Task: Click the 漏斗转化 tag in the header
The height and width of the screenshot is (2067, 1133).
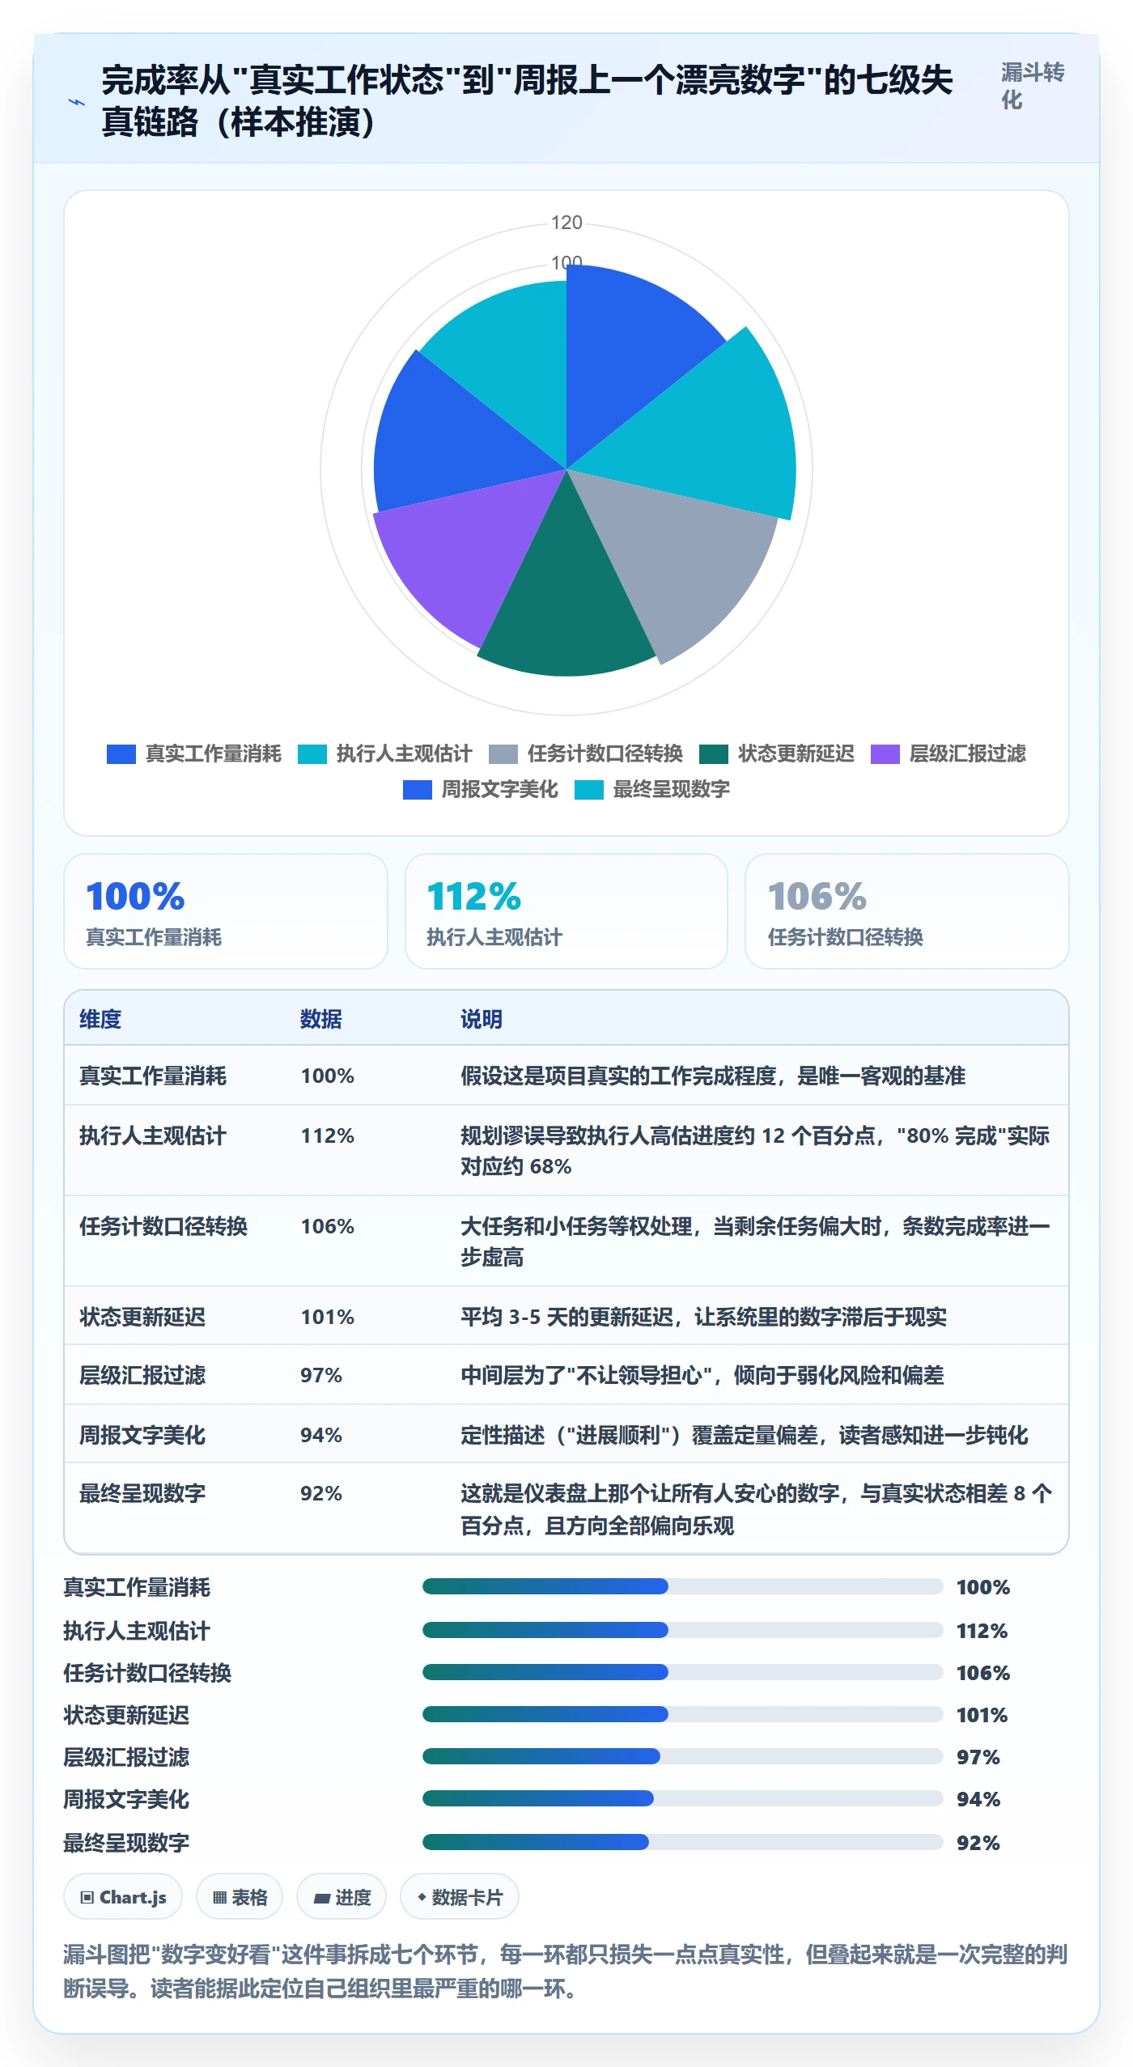Action: [x=1033, y=86]
